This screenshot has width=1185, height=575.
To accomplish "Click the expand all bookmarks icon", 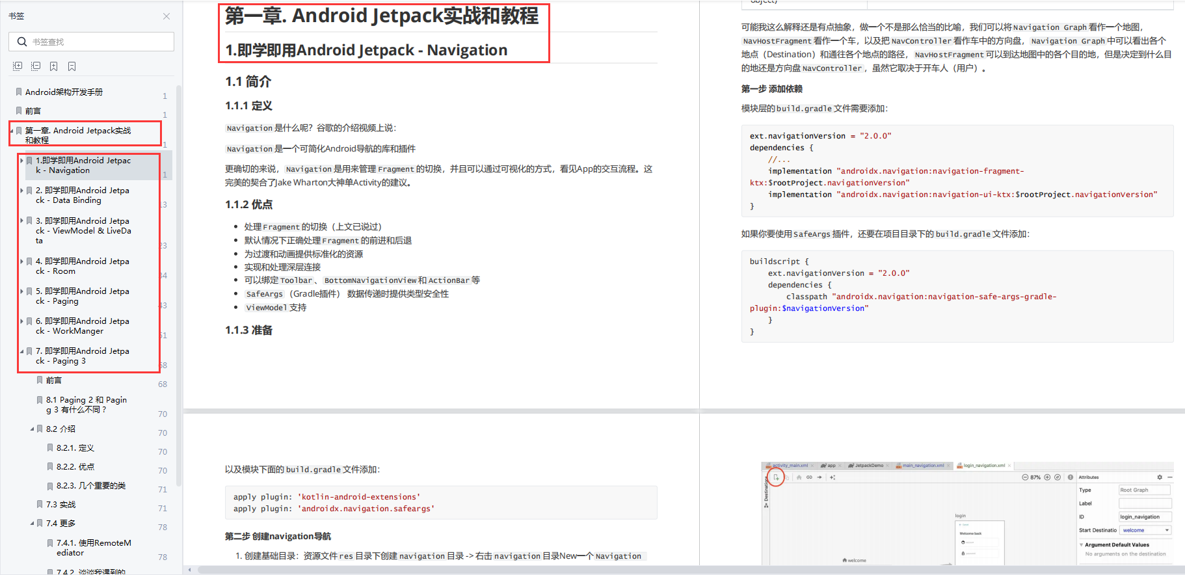I will point(18,66).
